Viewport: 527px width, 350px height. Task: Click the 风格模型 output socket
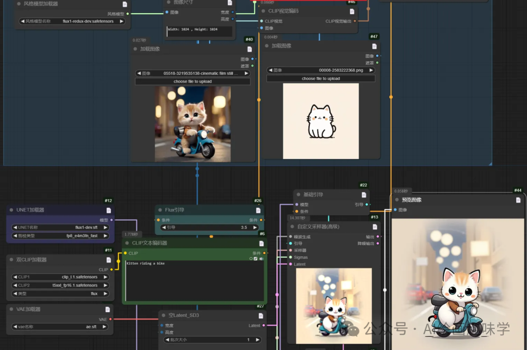point(128,14)
